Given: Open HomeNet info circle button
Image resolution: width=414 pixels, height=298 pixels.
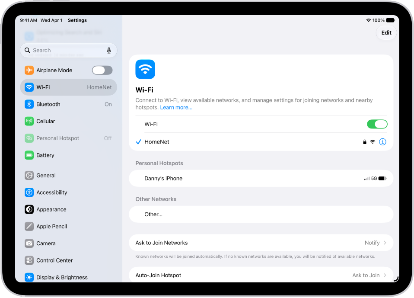Looking at the screenshot, I should point(382,142).
